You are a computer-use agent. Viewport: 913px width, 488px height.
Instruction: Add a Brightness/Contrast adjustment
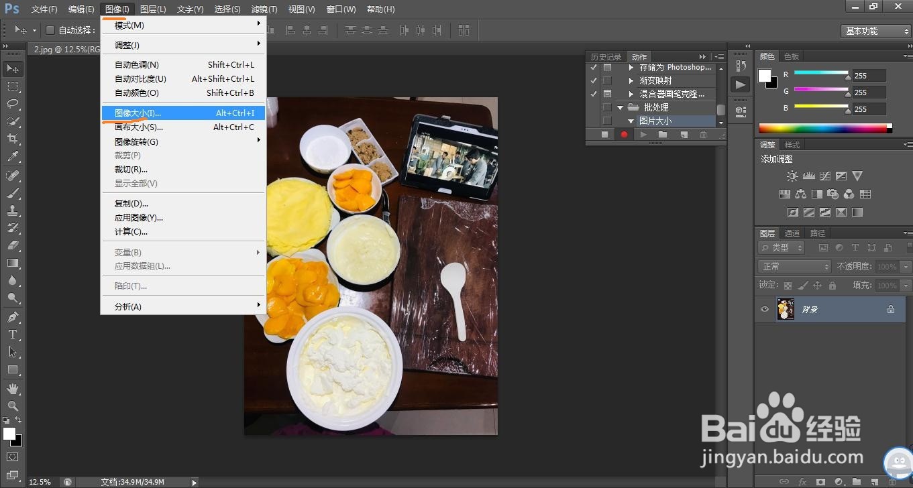[x=792, y=176]
